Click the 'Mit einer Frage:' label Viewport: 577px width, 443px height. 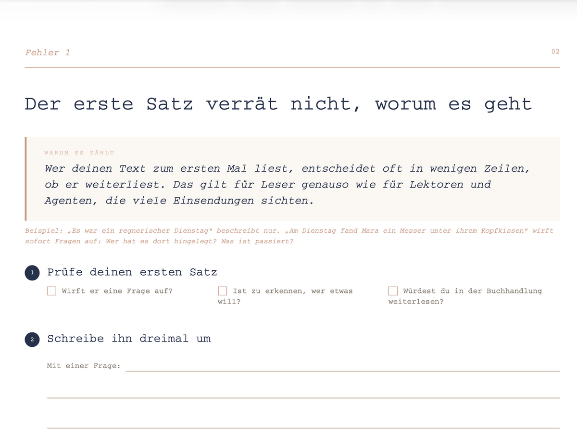click(84, 366)
